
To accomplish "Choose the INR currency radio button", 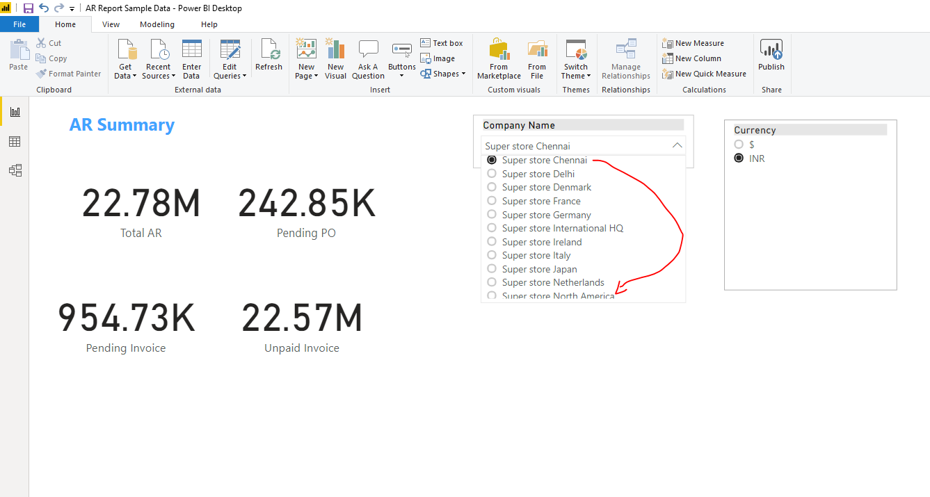I will [739, 158].
